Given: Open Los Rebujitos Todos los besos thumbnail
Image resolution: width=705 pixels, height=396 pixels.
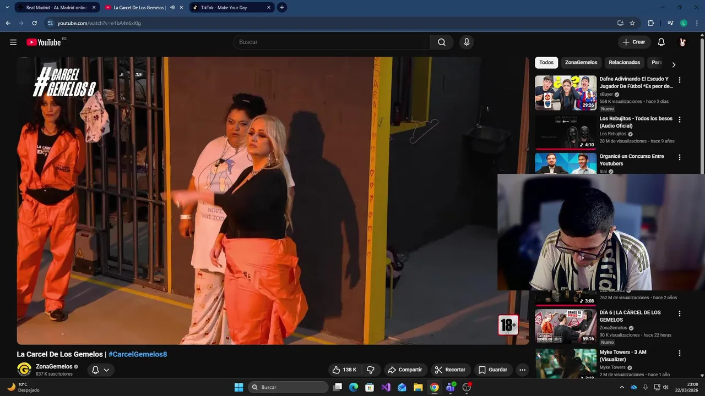Looking at the screenshot, I should 566,132.
